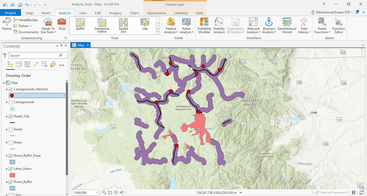Open the Buffer tool
The image size is (367, 196).
(80, 25)
